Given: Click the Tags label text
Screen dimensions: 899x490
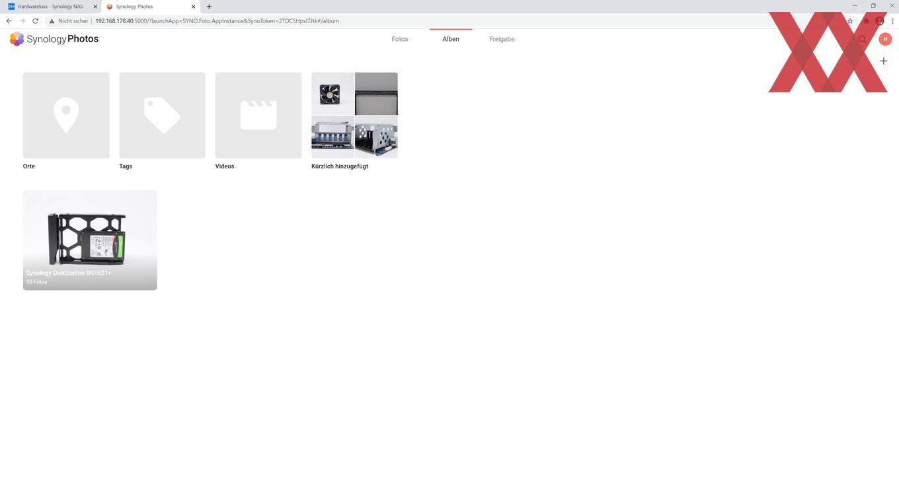Looking at the screenshot, I should coord(126,166).
